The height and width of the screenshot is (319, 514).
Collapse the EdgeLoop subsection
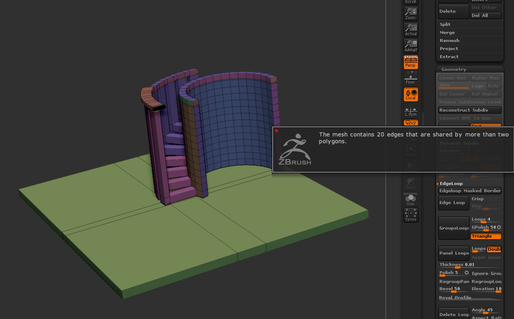click(451, 184)
